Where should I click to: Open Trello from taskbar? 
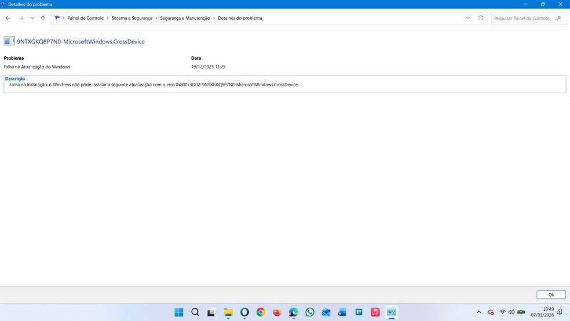tap(359, 312)
